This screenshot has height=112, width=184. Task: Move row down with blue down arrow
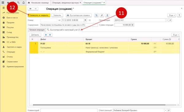pos(50,35)
